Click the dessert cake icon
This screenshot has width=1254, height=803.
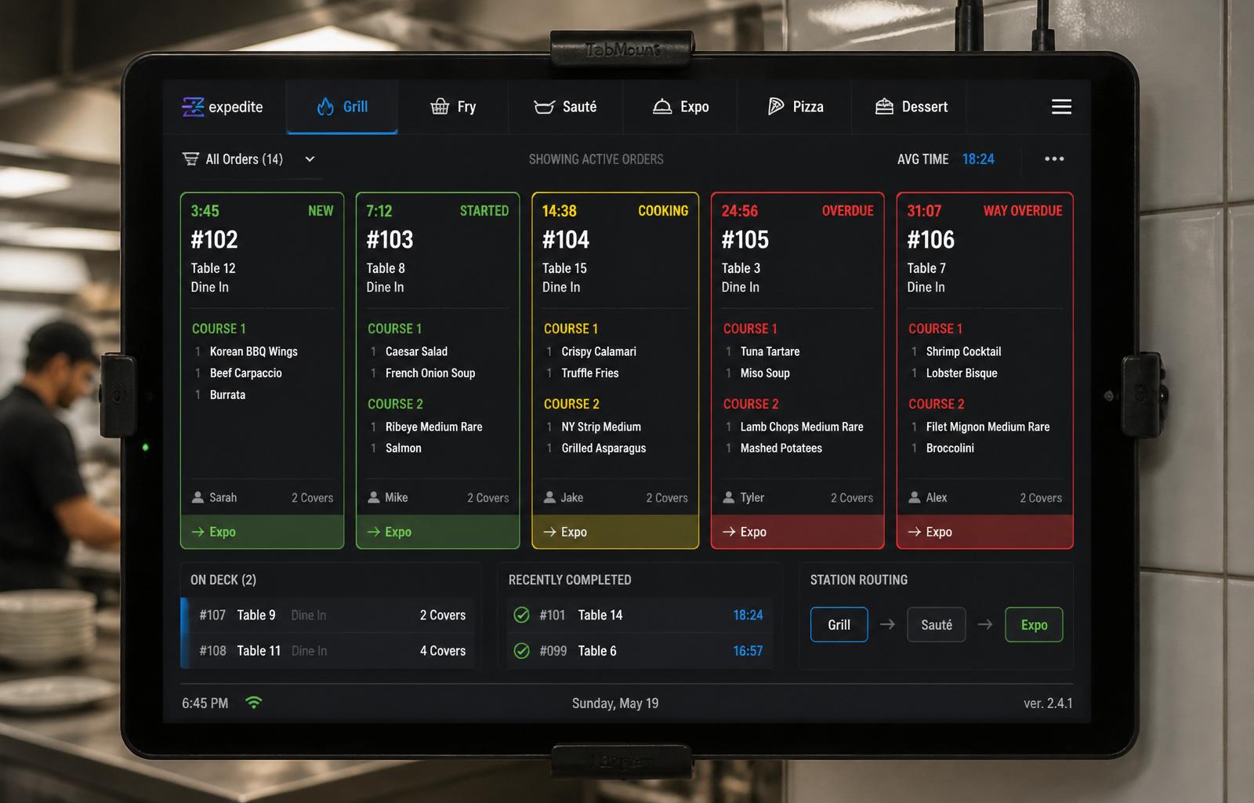(x=884, y=107)
